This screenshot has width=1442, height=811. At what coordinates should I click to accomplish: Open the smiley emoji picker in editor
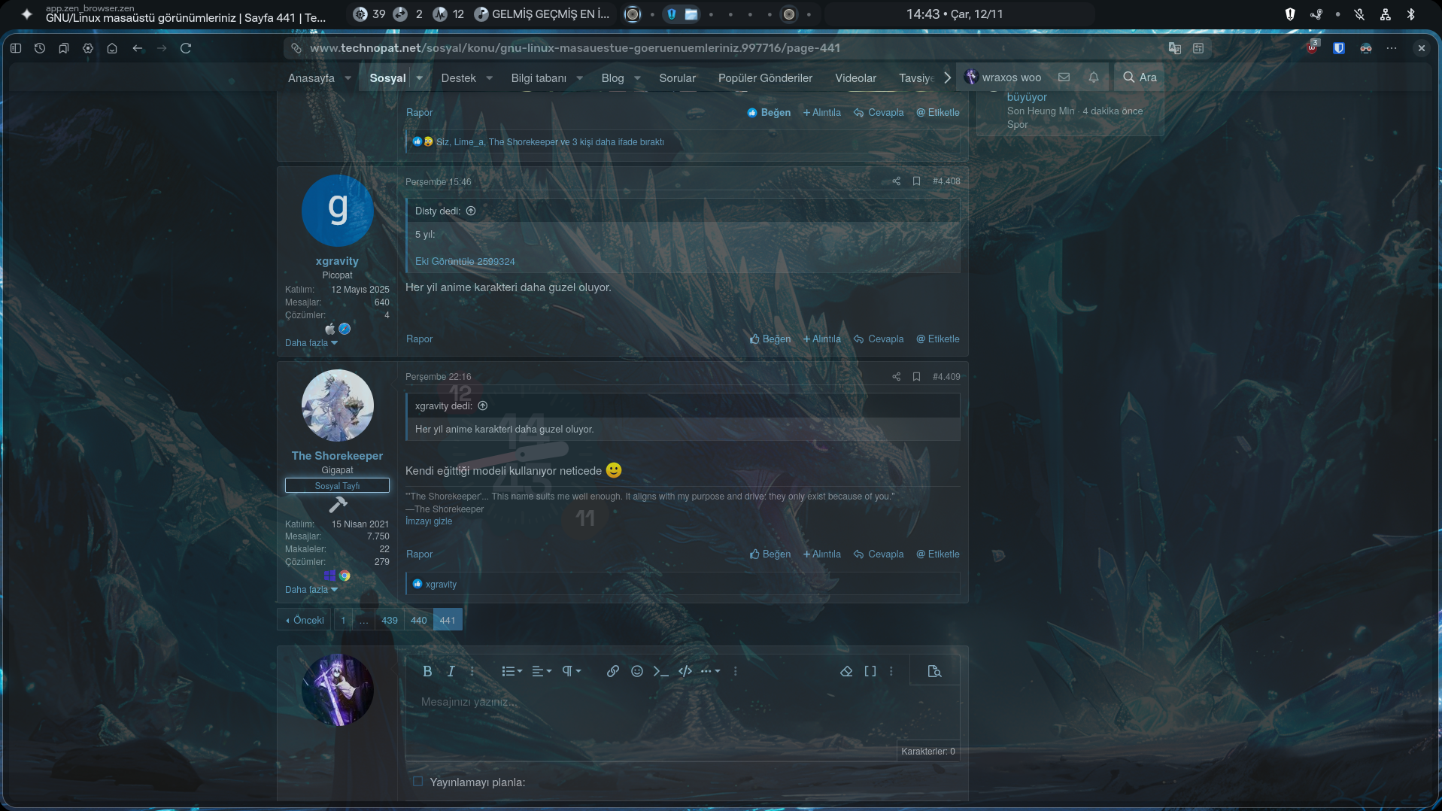pos(637,671)
